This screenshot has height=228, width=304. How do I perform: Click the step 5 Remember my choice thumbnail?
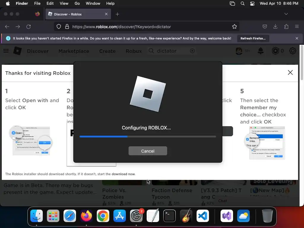[x=265, y=143]
